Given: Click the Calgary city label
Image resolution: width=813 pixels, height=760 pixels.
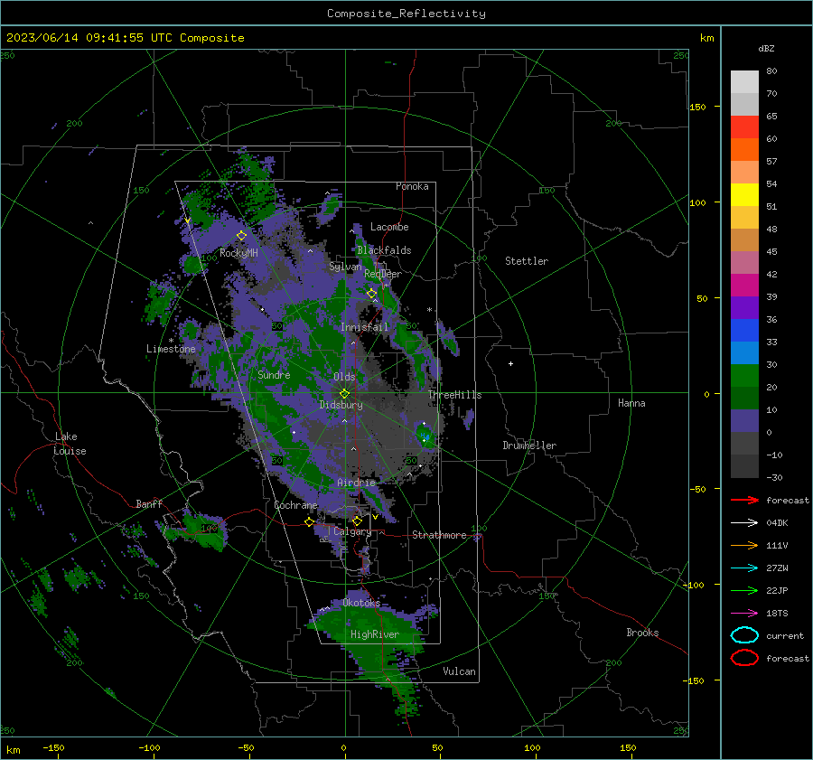Looking at the screenshot, I should (x=352, y=531).
